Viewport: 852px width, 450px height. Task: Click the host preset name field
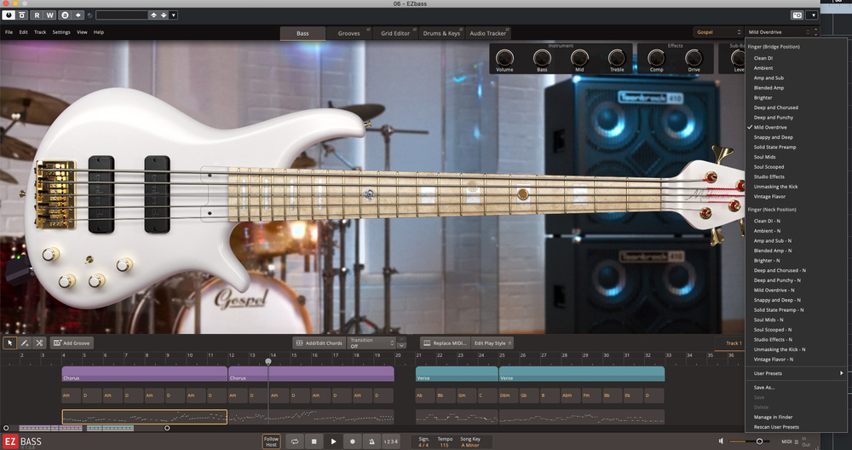pyautogui.click(x=122, y=15)
